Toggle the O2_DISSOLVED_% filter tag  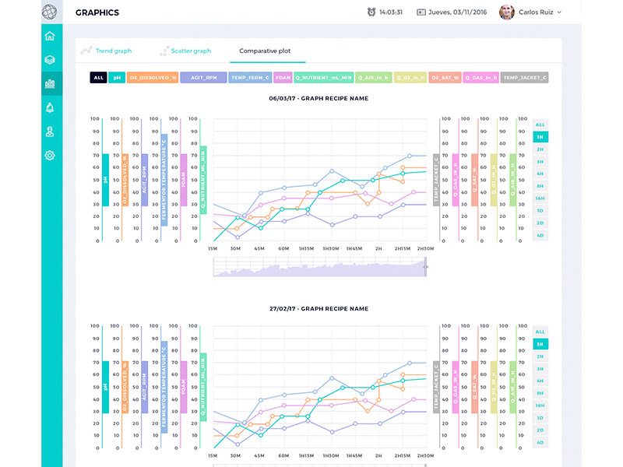click(x=153, y=77)
